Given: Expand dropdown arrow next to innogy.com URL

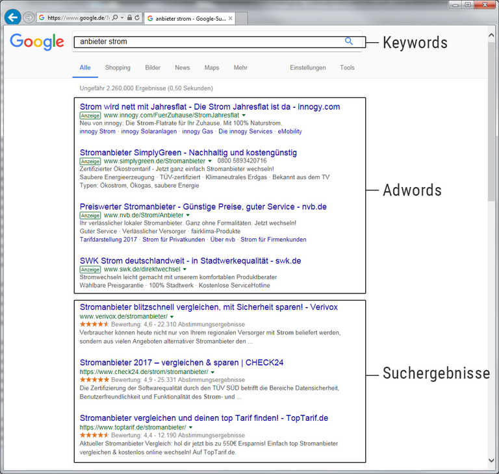Looking at the screenshot, I should (244, 116).
